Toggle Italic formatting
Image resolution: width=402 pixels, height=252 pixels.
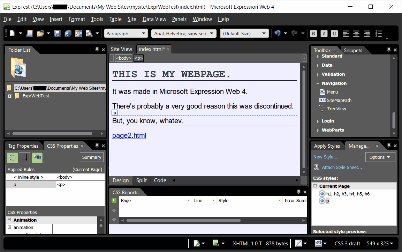(324, 34)
